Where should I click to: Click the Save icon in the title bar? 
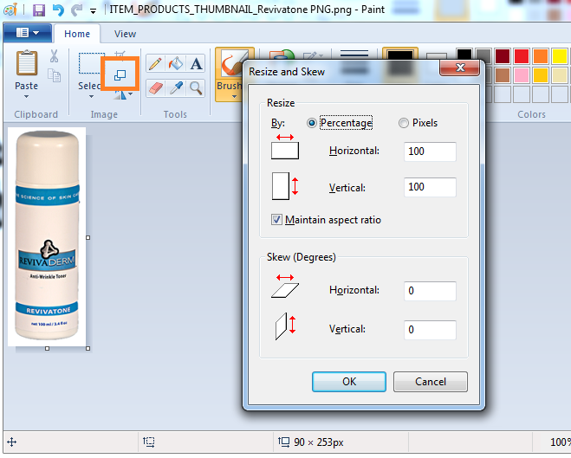pyautogui.click(x=39, y=10)
